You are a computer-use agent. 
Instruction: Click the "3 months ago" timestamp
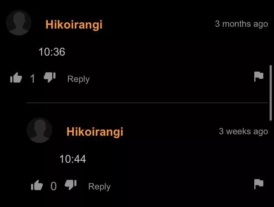tap(241, 24)
